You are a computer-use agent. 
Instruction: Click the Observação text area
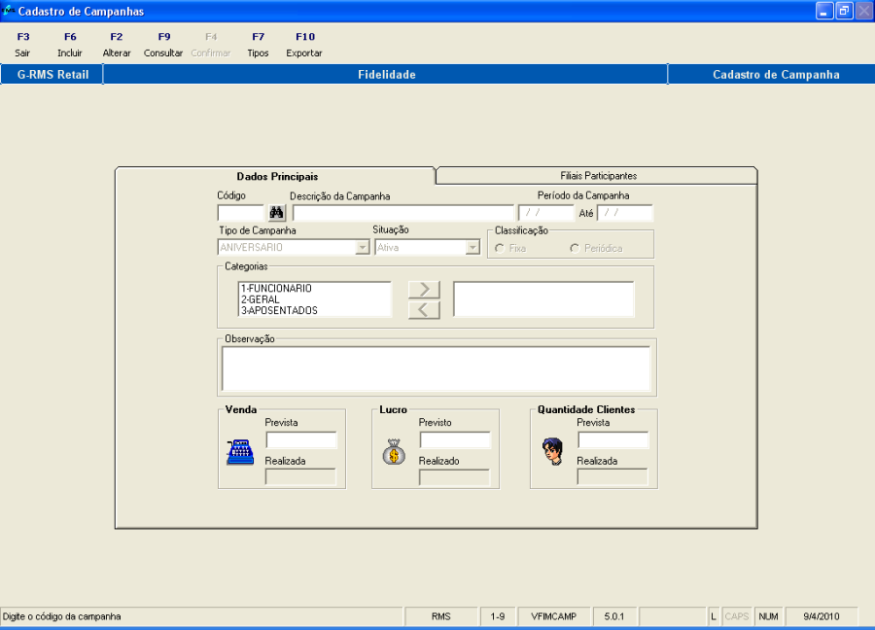pyautogui.click(x=436, y=368)
